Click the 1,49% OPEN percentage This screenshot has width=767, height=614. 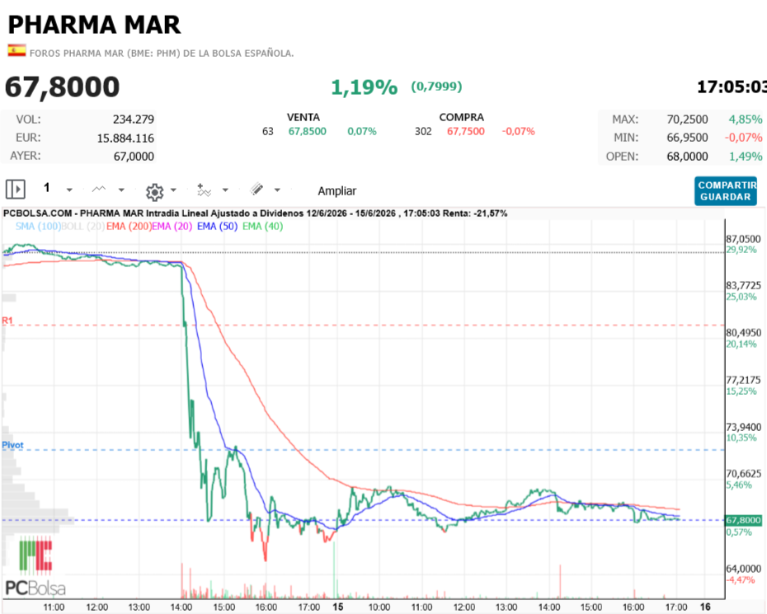(746, 157)
